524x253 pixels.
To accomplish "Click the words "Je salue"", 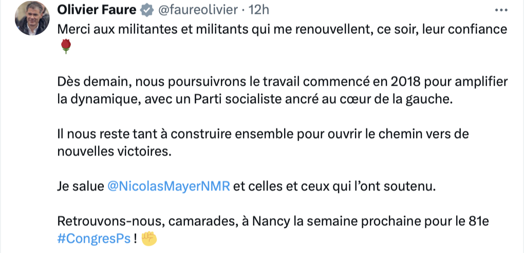I will pyautogui.click(x=81, y=187).
